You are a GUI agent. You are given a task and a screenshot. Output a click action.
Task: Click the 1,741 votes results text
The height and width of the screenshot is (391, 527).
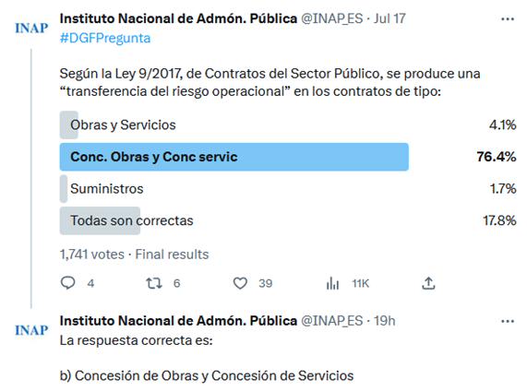pos(92,255)
